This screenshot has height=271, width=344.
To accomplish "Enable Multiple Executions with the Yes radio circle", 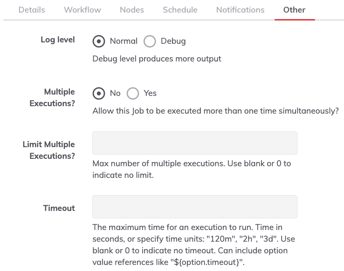I will pos(133,93).
